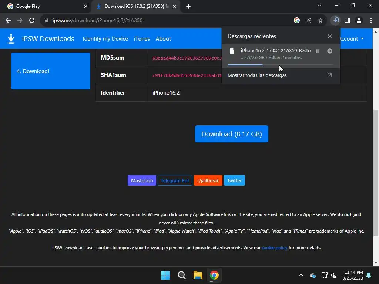
Task: Toggle the Chrome downloads toolbar icon
Action: [x=335, y=21]
